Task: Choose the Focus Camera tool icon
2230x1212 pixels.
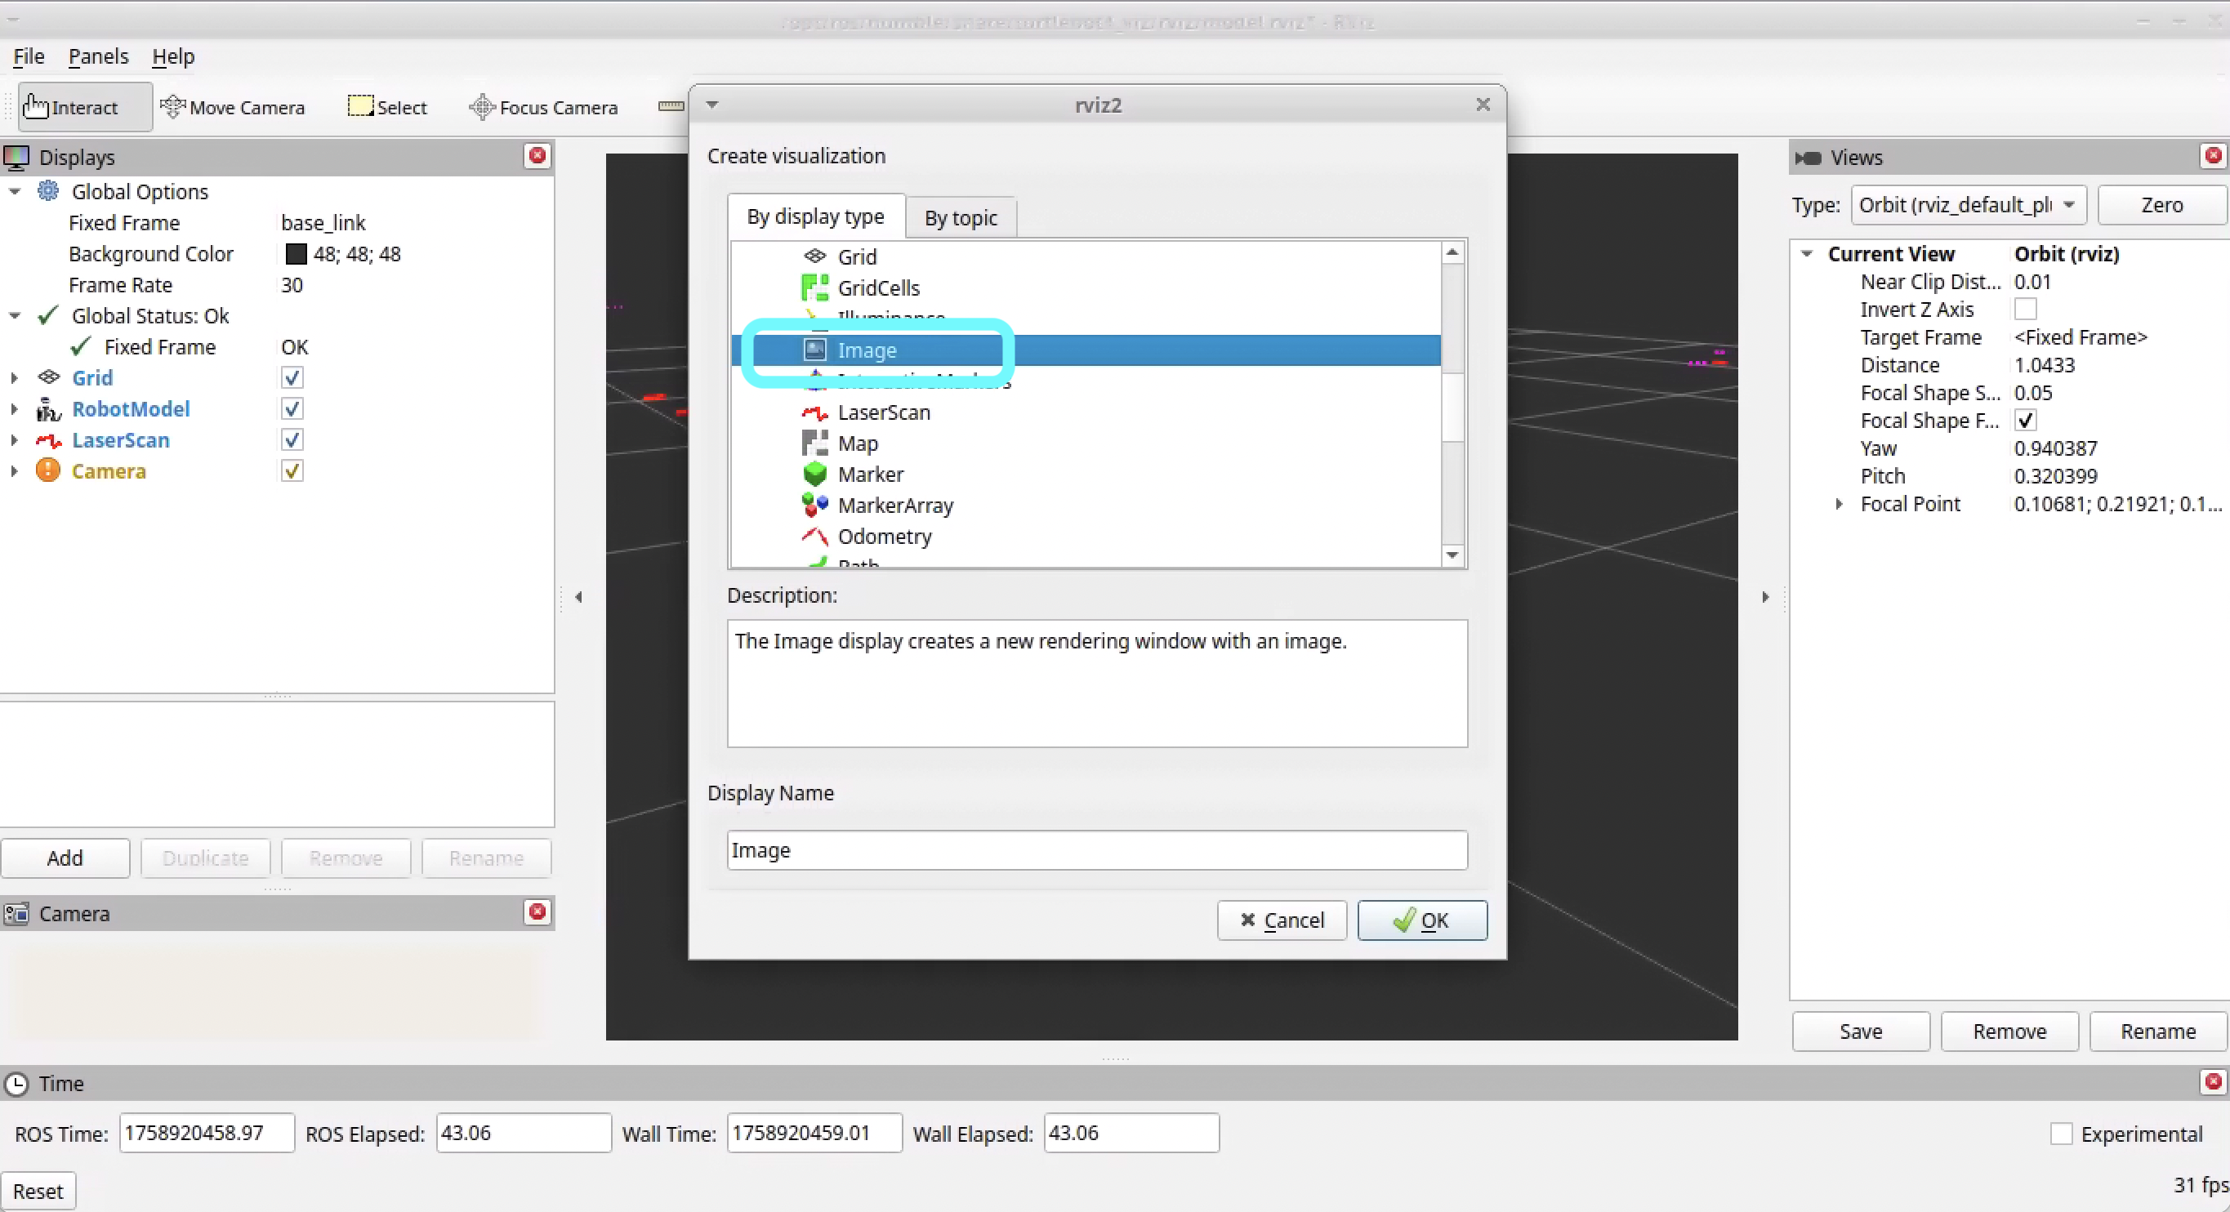Action: pos(481,106)
